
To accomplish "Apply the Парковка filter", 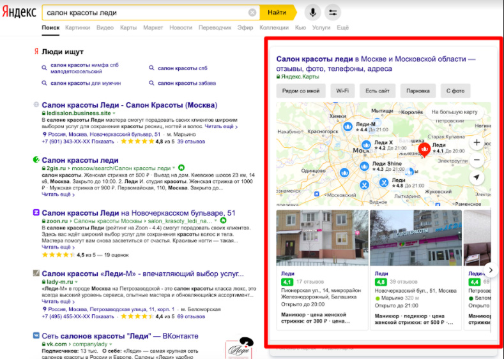I will coord(418,91).
